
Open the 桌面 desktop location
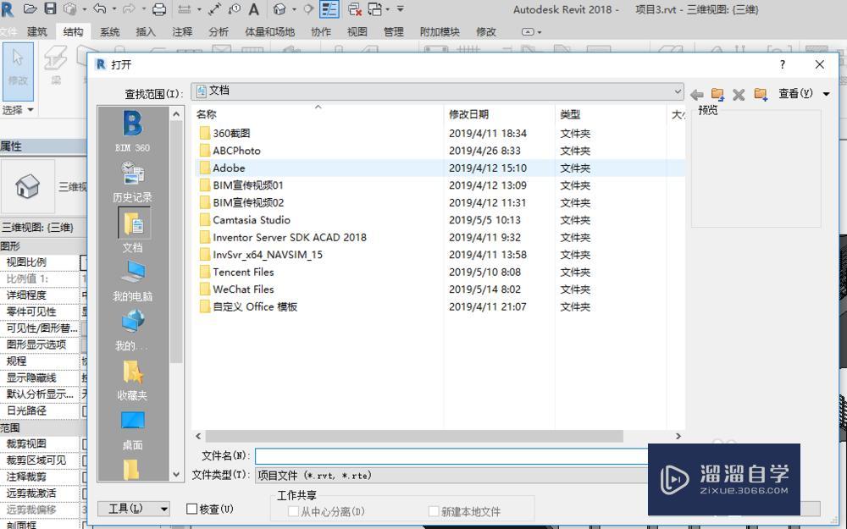point(132,430)
